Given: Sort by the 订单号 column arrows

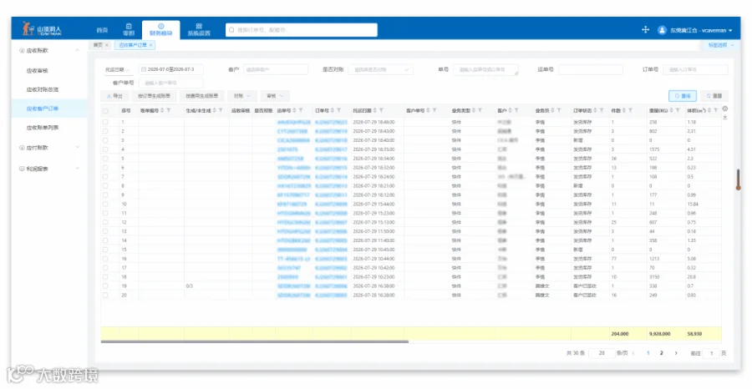Looking at the screenshot, I should (x=333, y=111).
